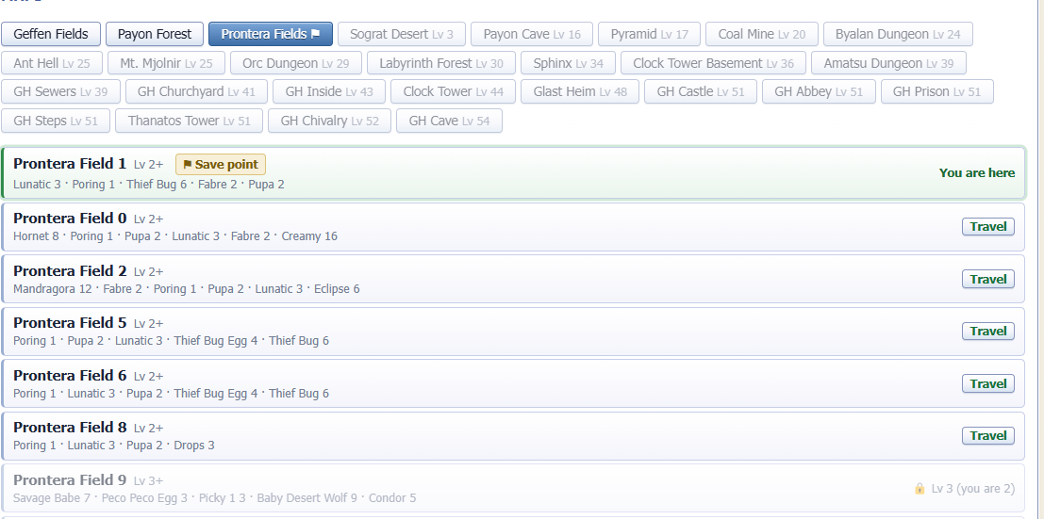Click the GH Cave Lv 54 tab
Screen dimensions: 1044x519
tap(450, 122)
